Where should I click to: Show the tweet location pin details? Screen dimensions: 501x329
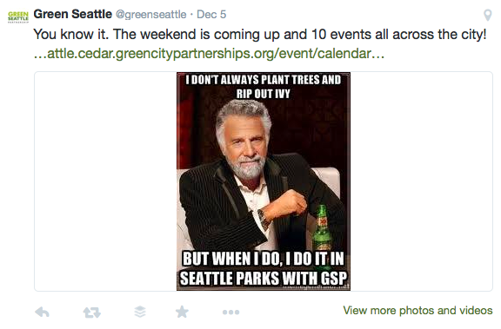click(x=488, y=15)
